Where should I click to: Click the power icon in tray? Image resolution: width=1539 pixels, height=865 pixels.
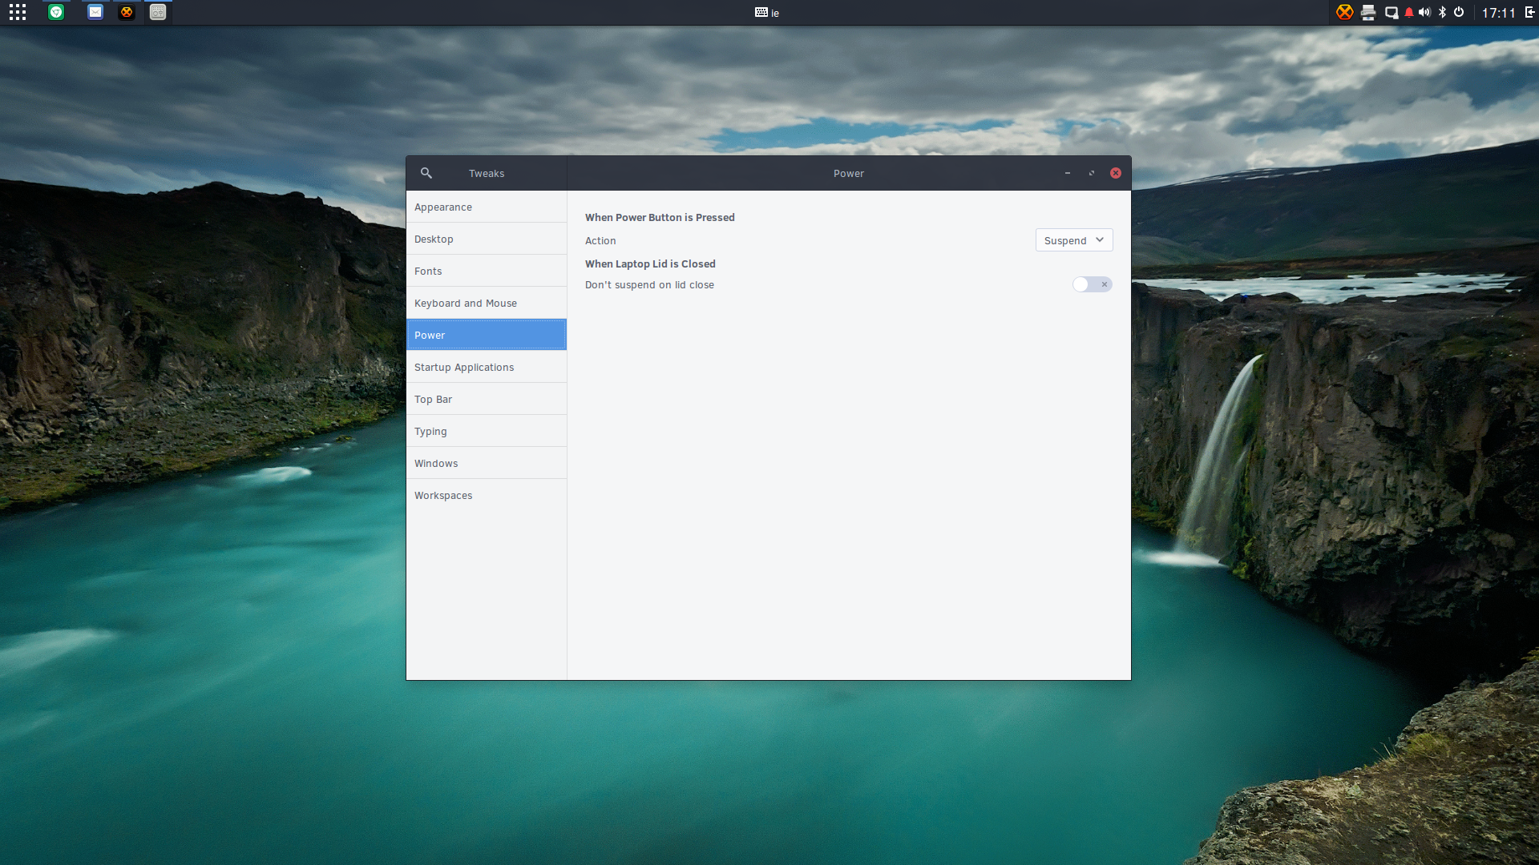(1459, 12)
